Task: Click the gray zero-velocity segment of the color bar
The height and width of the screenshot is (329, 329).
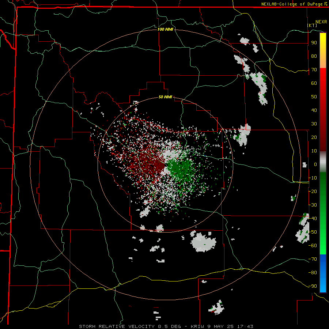Action: click(323, 162)
